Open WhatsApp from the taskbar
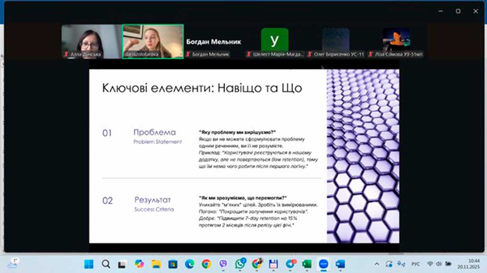The width and height of the screenshot is (487, 273). (x=240, y=264)
